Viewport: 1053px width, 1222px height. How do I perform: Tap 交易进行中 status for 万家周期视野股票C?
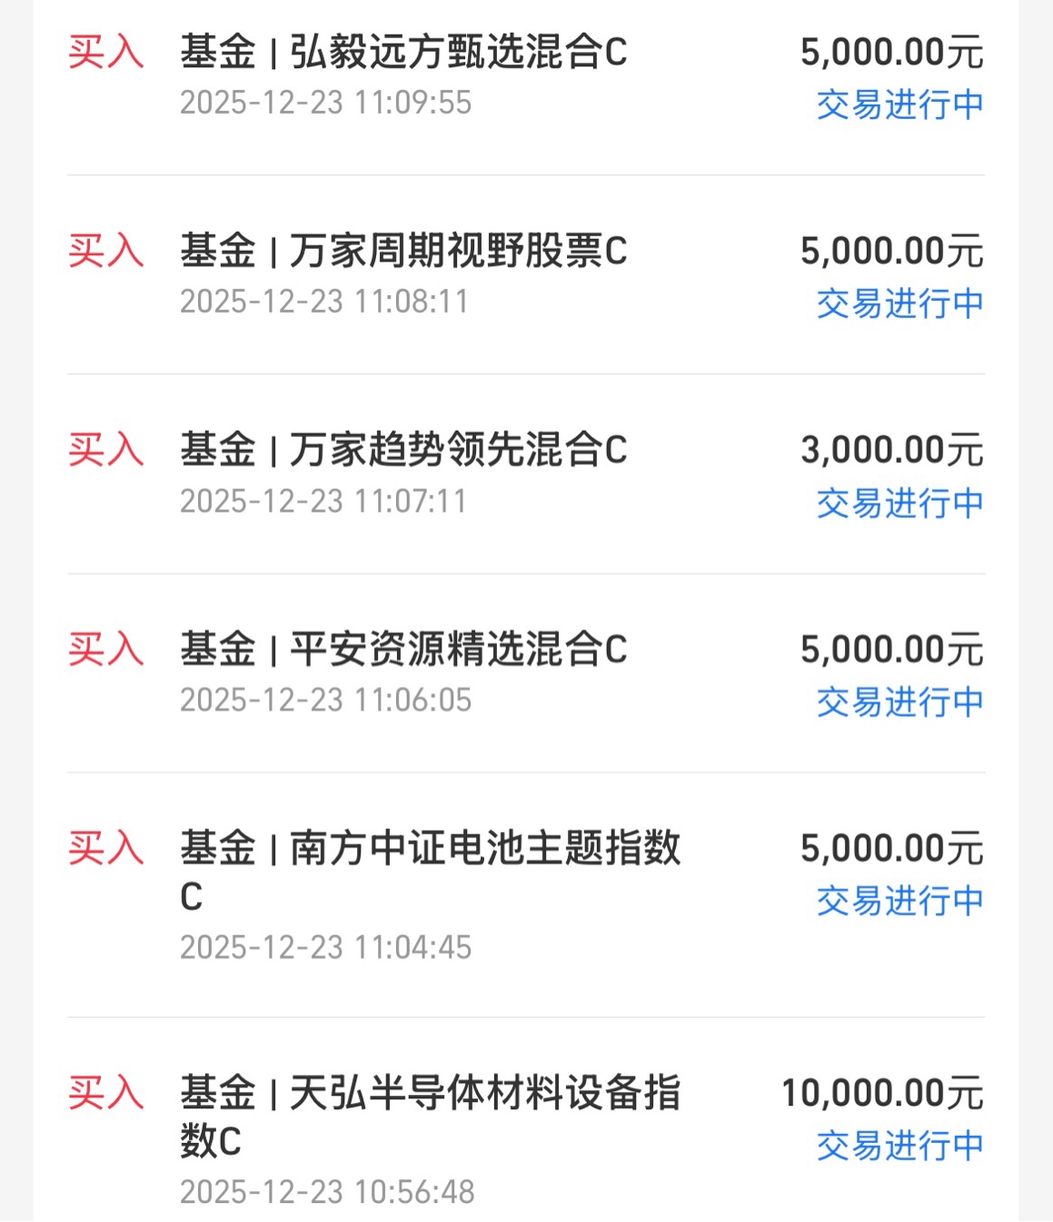tap(899, 303)
